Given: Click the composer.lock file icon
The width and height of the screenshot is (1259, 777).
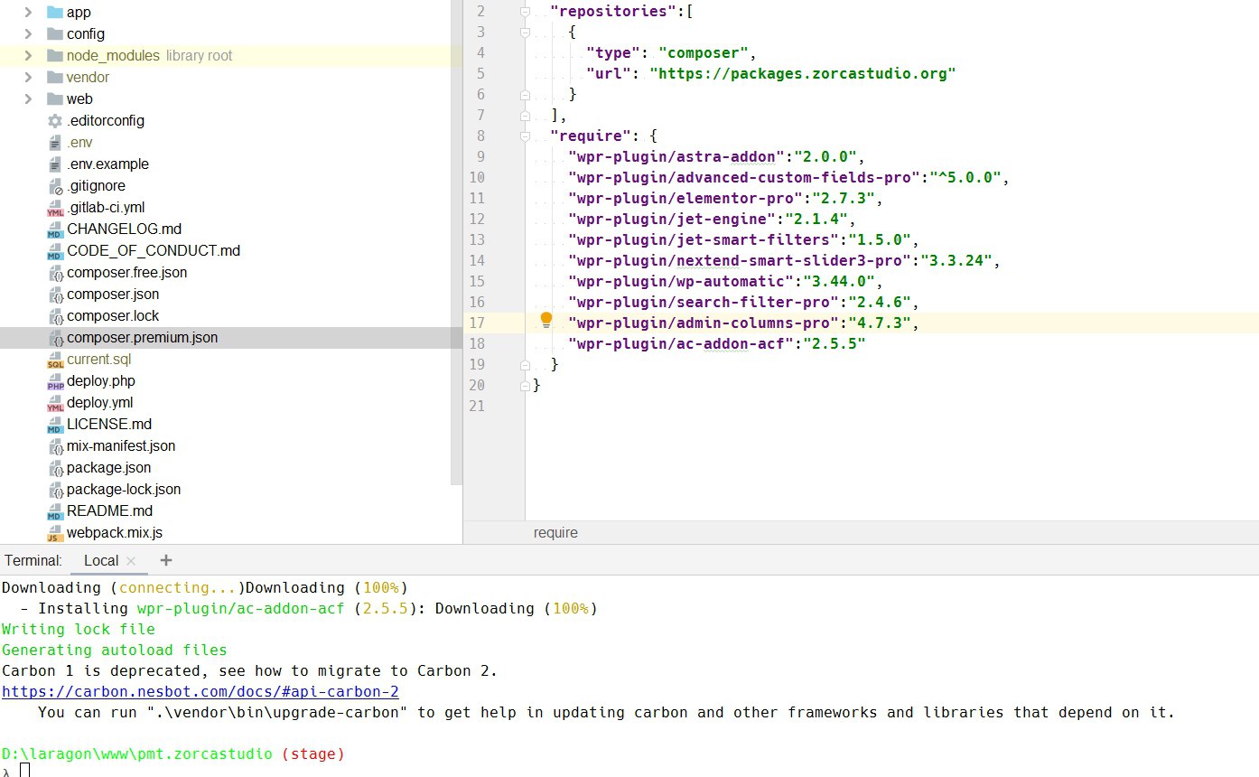Looking at the screenshot, I should pyautogui.click(x=55, y=316).
